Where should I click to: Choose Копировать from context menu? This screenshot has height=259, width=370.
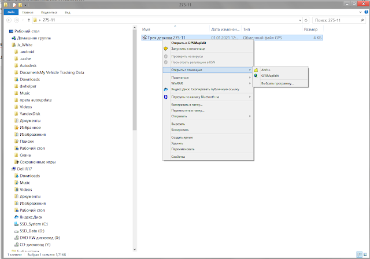click(x=208, y=129)
